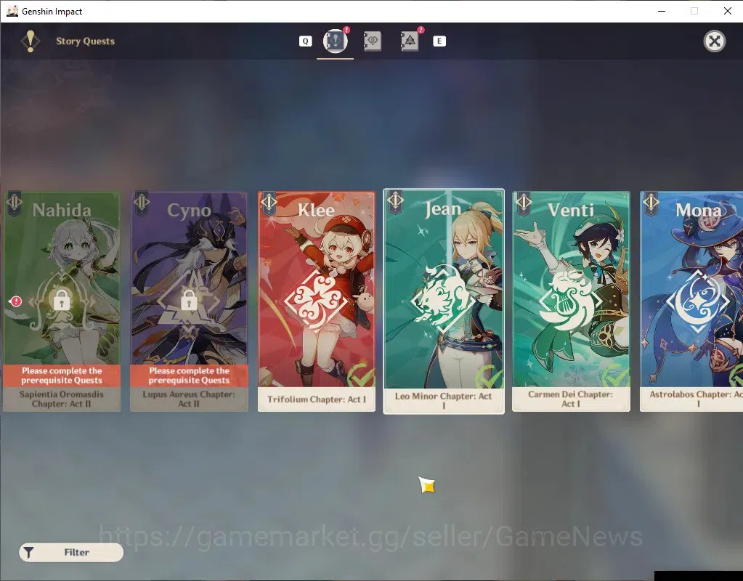Select the Mona Astrolabos Chapter card

691,301
